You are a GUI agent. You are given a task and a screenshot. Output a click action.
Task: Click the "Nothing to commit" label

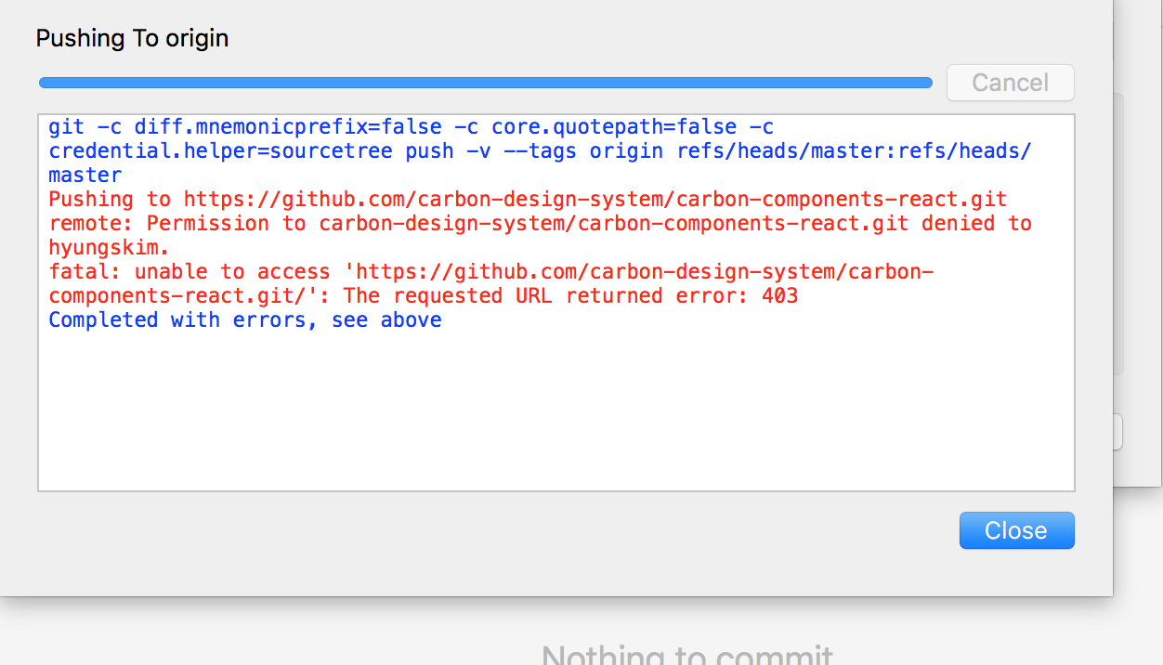point(686,653)
